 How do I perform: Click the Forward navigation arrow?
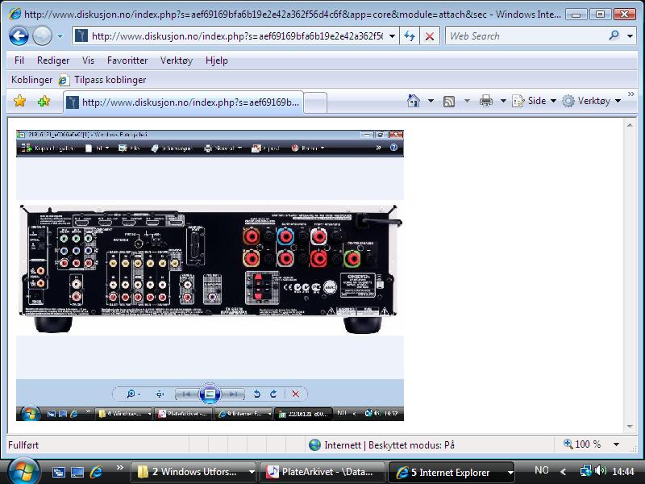pyautogui.click(x=42, y=36)
